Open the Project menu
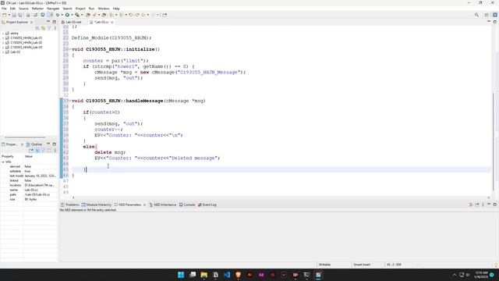This screenshot has width=499, height=281. pyautogui.click(x=80, y=9)
